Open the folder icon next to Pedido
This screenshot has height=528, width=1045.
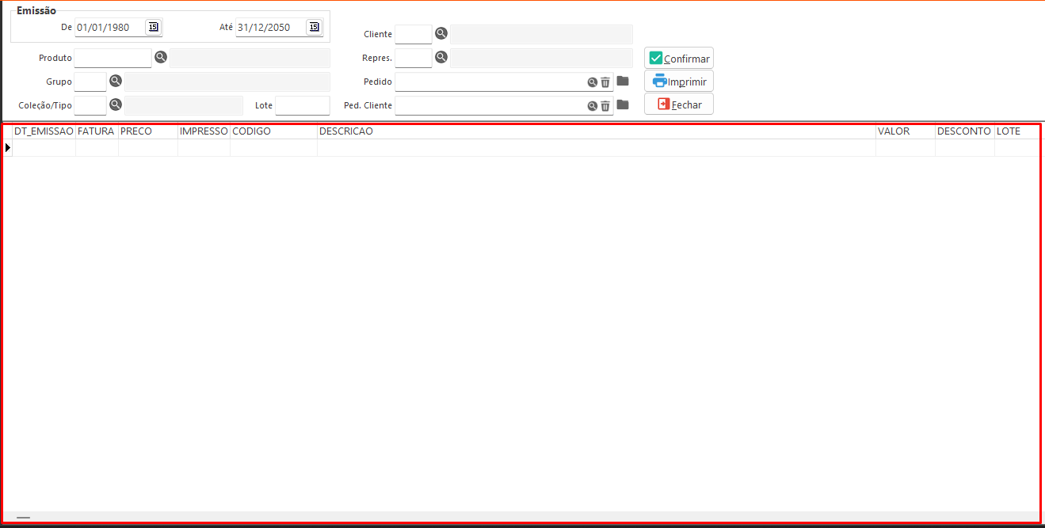pos(623,81)
